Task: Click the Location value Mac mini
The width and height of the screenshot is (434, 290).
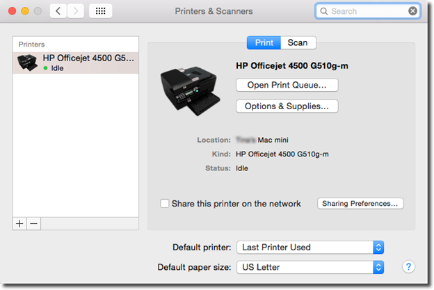Action: coord(273,140)
